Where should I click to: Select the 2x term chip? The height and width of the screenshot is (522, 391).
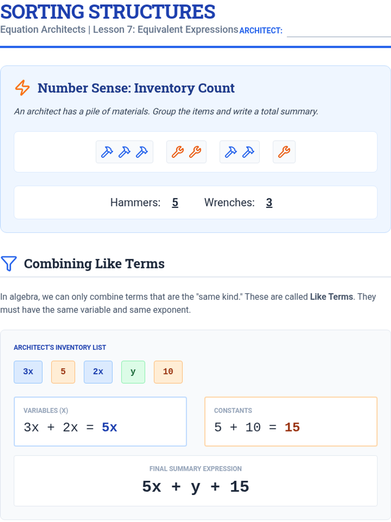point(98,372)
